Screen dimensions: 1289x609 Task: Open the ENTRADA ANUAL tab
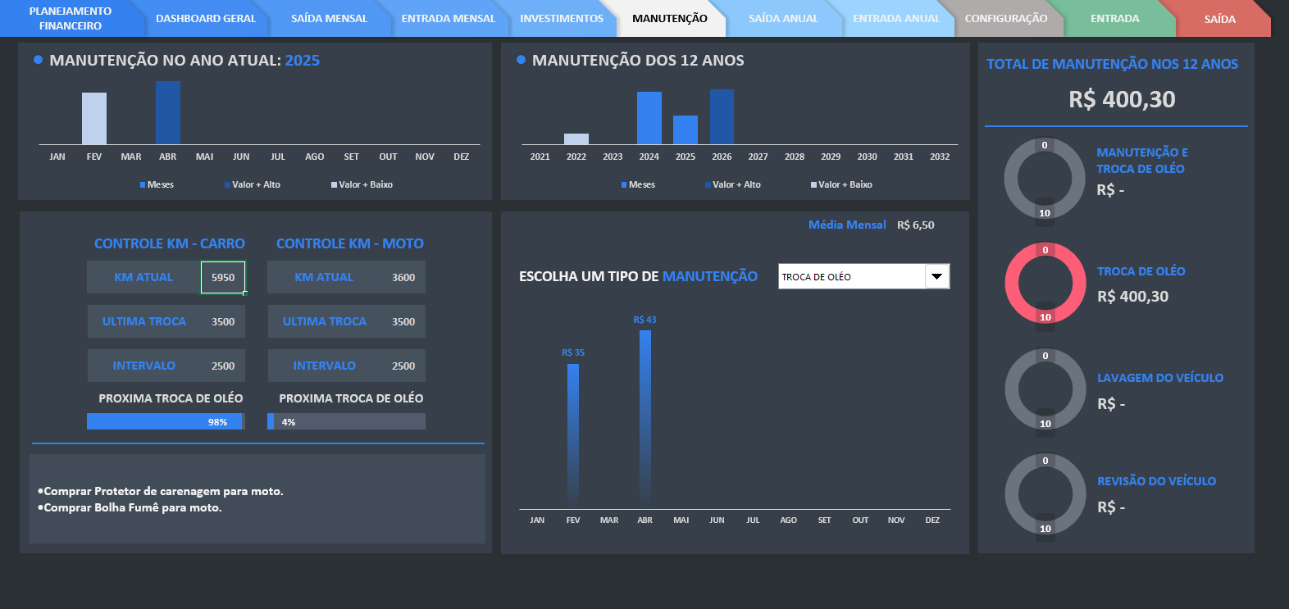[896, 18]
